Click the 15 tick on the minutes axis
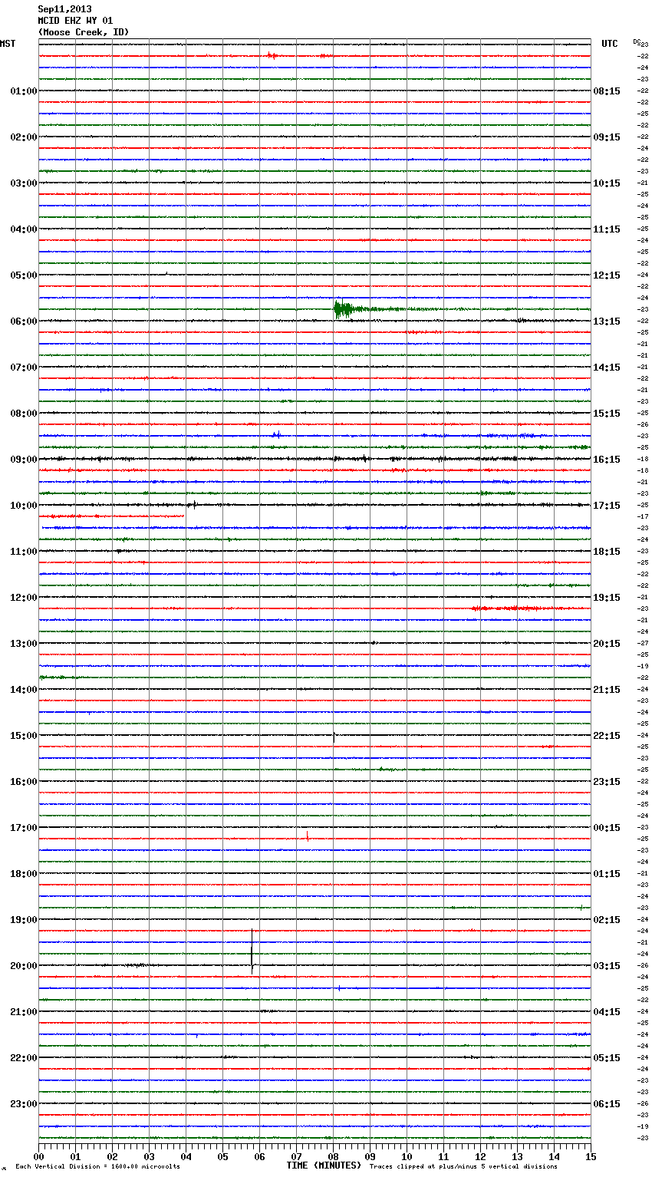Screen dimensions: 652x1177 pos(591,1156)
